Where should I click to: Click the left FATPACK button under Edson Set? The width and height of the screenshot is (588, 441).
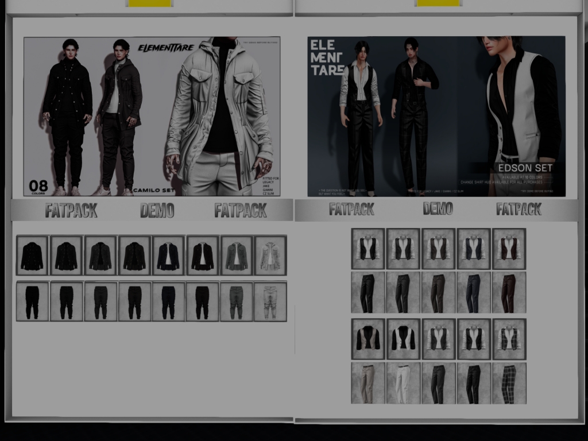click(x=351, y=209)
